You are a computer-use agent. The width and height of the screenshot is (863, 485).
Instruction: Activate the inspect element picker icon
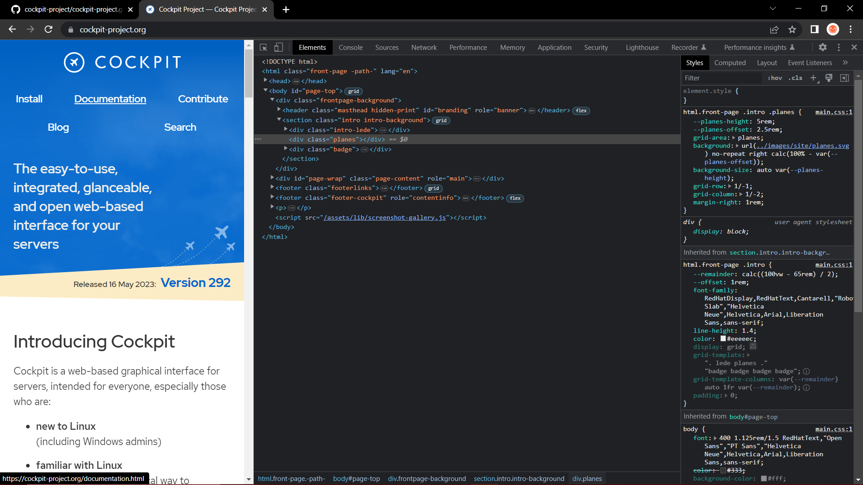click(x=263, y=47)
